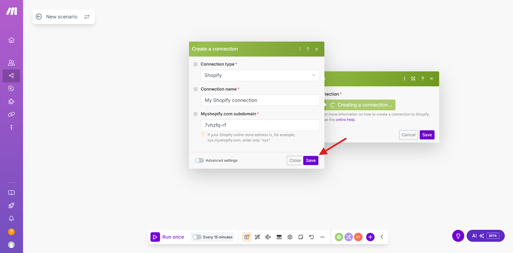The height and width of the screenshot is (253, 513).
Task: Toggle the scheduling switch in bottom toolbar
Action: coord(197,237)
